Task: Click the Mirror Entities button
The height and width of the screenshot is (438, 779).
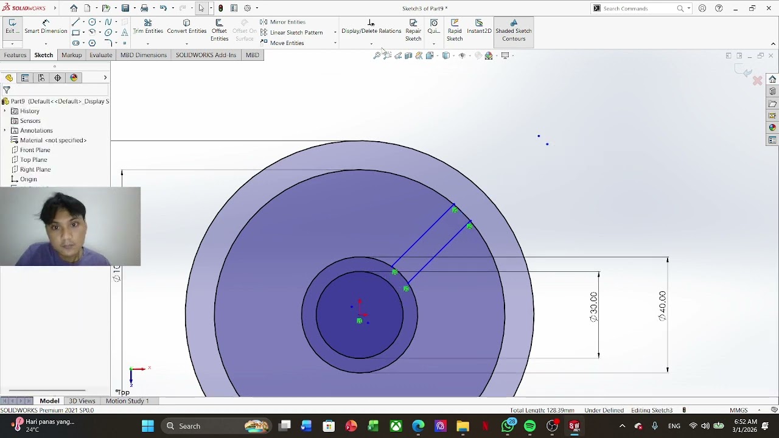Action: tap(283, 22)
